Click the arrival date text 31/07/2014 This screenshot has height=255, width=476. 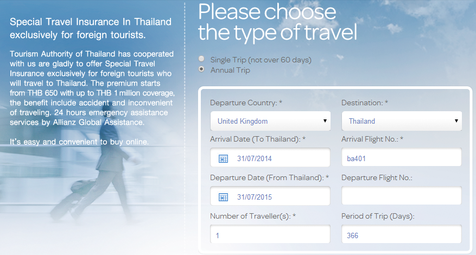coord(253,158)
